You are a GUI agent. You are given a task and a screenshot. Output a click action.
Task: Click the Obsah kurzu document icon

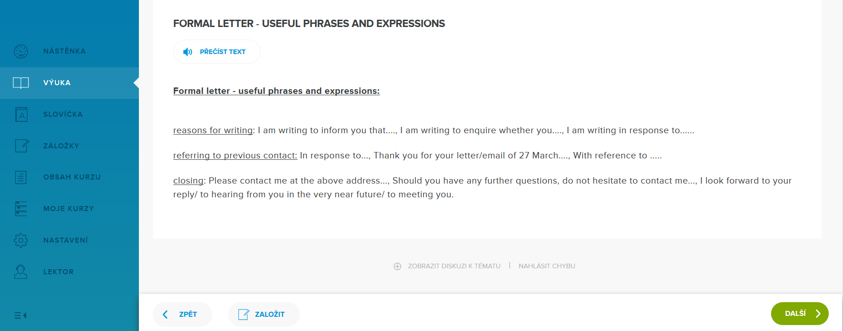coord(21,177)
